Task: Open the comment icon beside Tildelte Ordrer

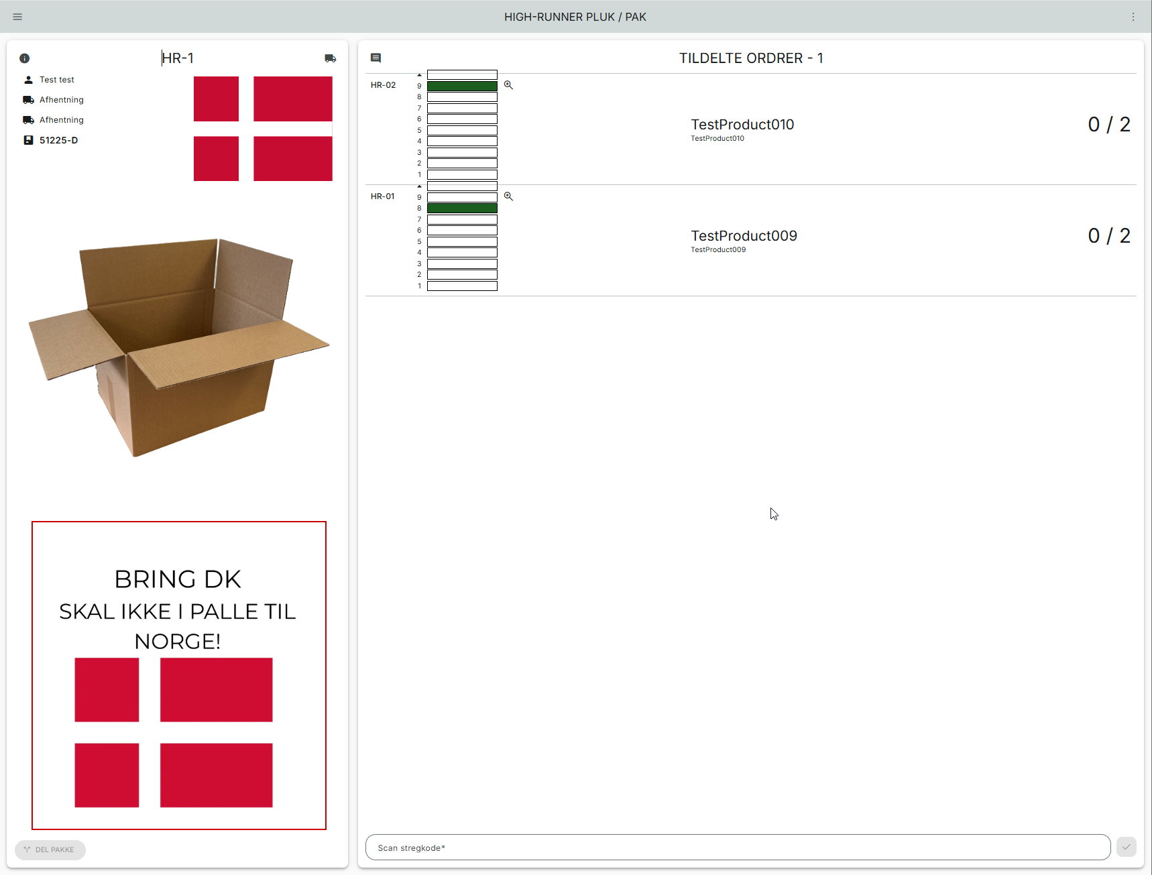Action: point(376,58)
